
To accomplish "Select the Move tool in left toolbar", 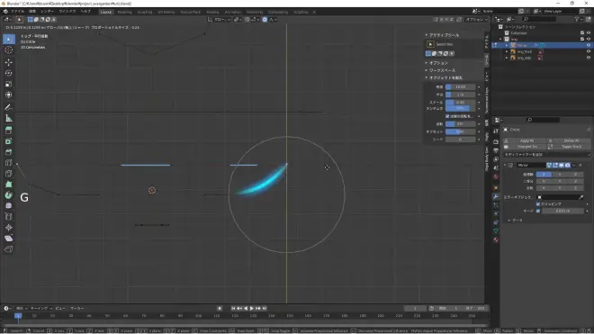I will pos(9,62).
